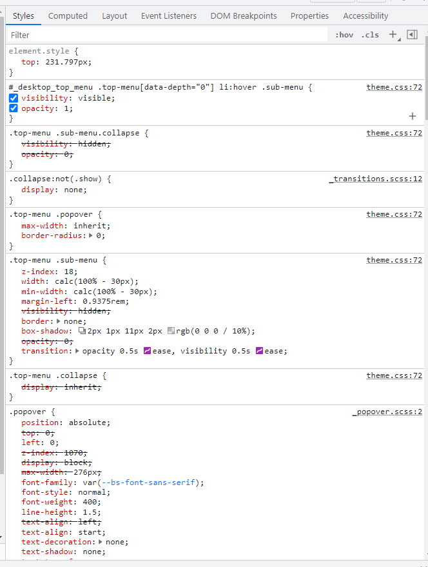Open color swatch for box-shadow rgb value
The image size is (428, 567).
(171, 331)
